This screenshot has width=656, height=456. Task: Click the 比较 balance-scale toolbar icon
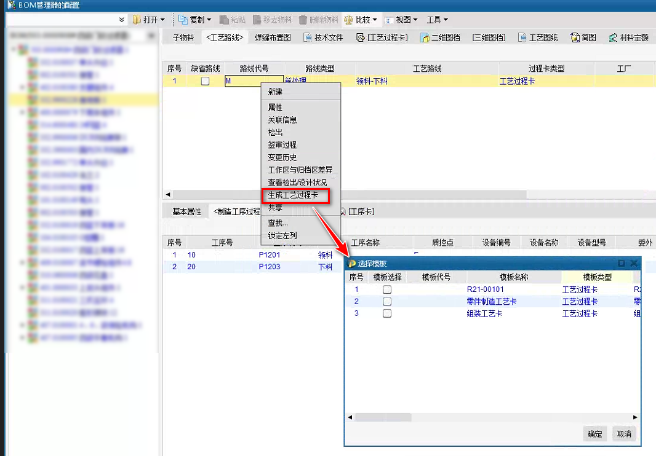(349, 20)
